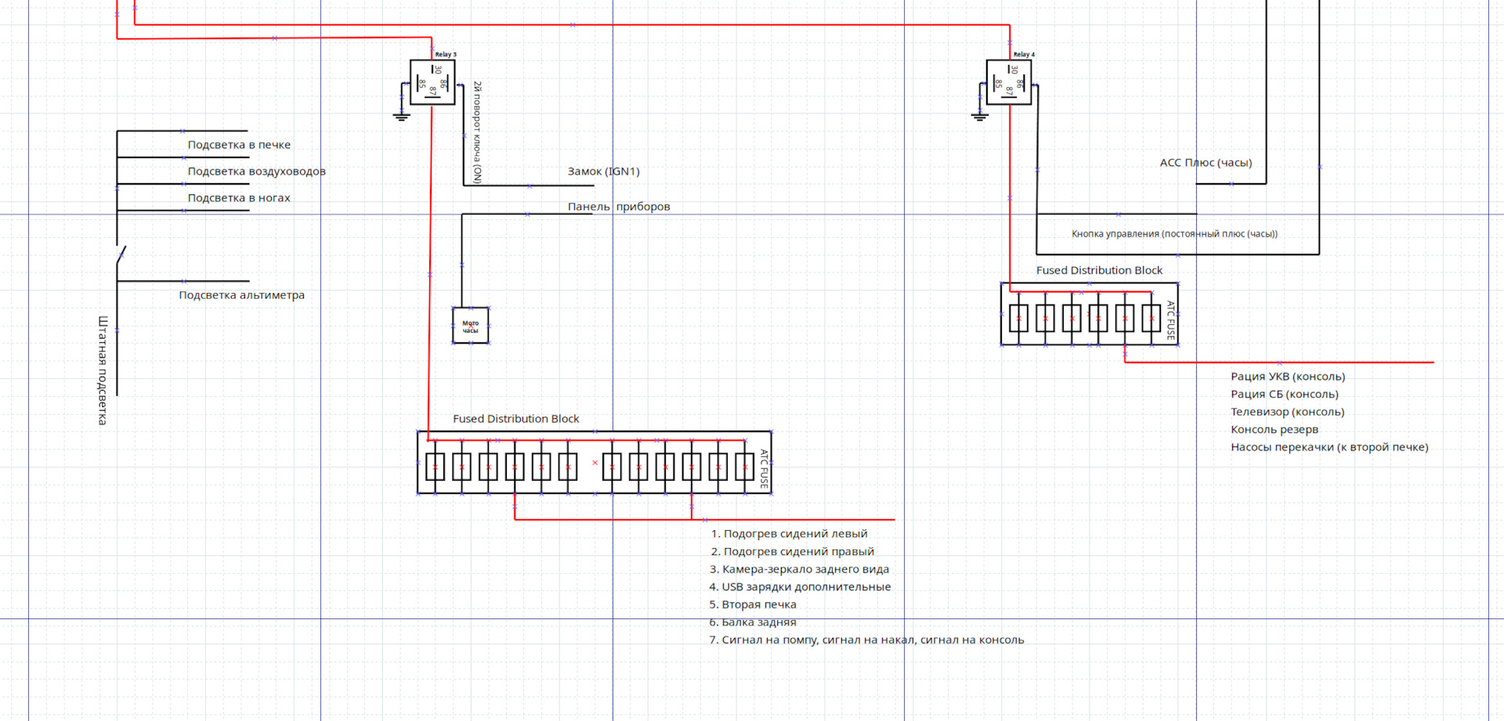
Task: Select '7. Сигнал на помпу' list entry
Action: click(x=866, y=640)
